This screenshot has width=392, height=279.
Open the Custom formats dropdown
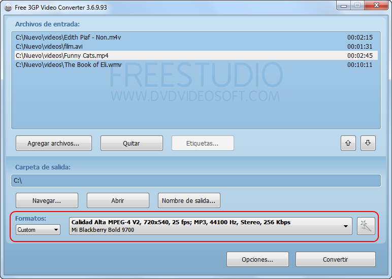[38, 230]
